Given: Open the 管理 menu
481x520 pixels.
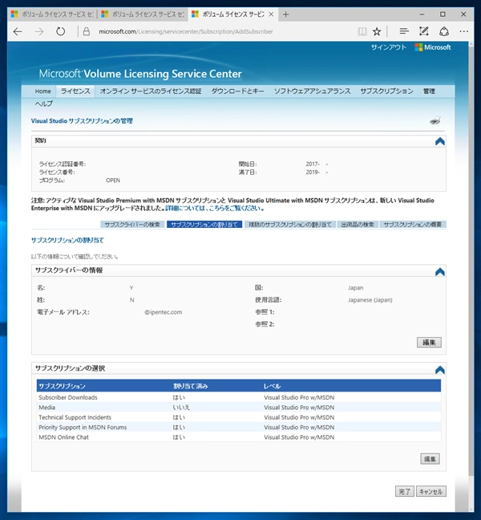Looking at the screenshot, I should [x=429, y=91].
